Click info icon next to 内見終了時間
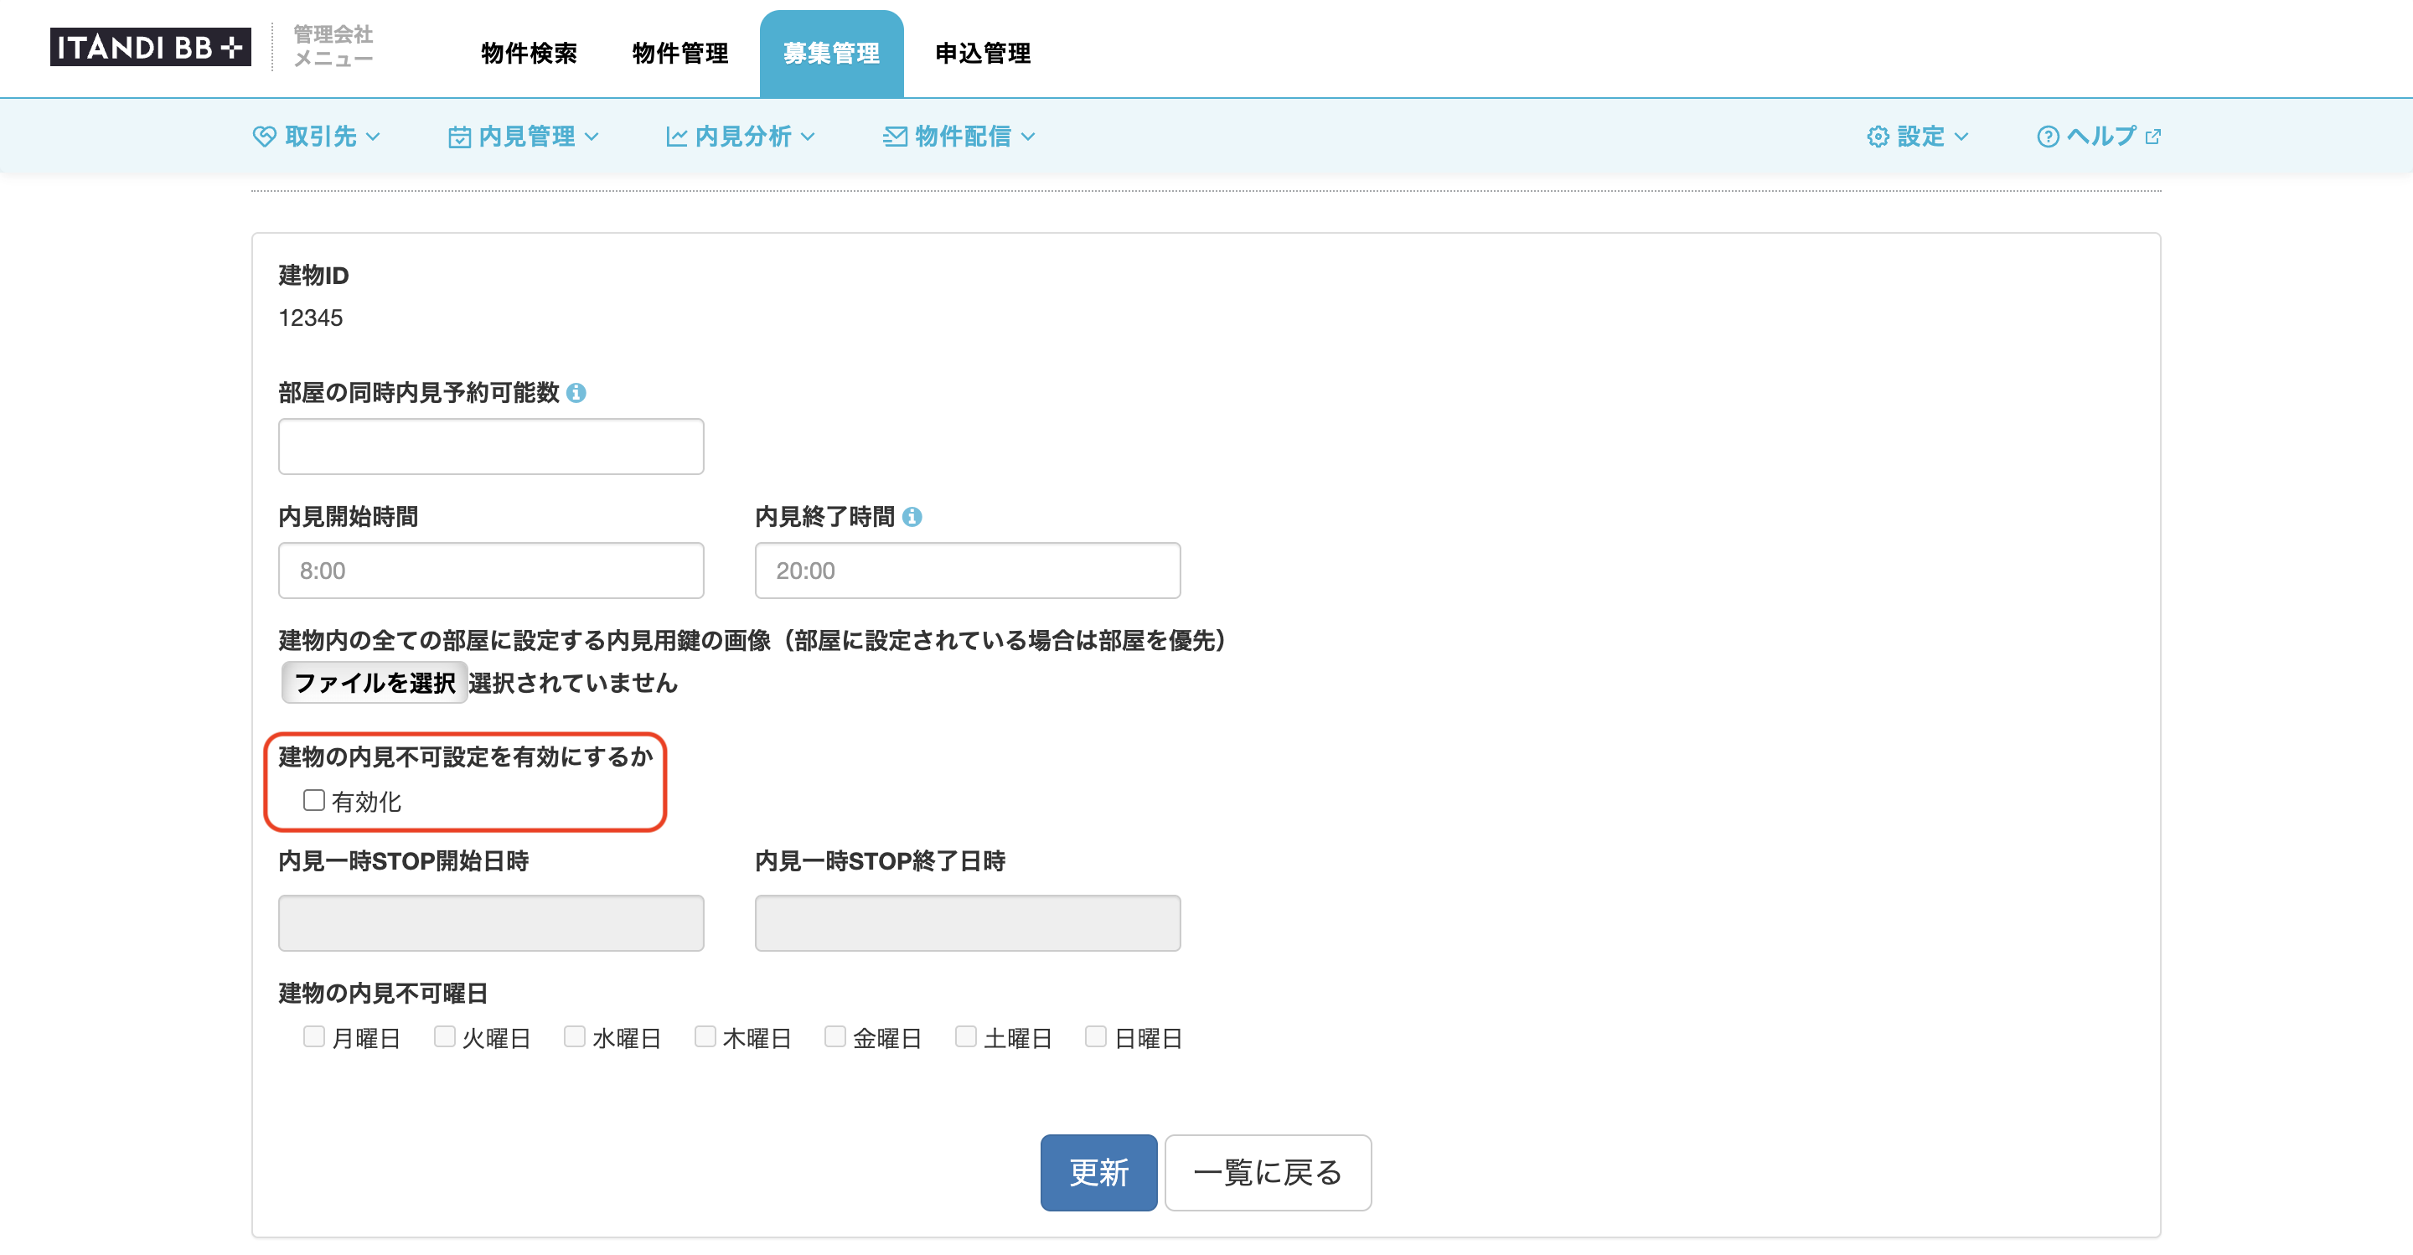 [x=912, y=517]
